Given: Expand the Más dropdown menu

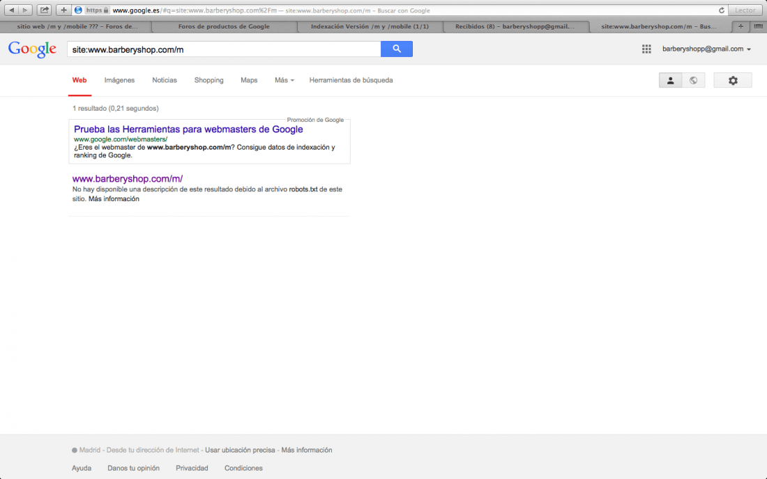Looking at the screenshot, I should (284, 80).
